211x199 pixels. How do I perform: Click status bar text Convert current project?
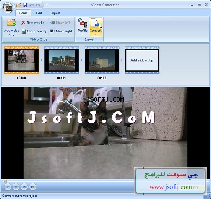point(20,196)
